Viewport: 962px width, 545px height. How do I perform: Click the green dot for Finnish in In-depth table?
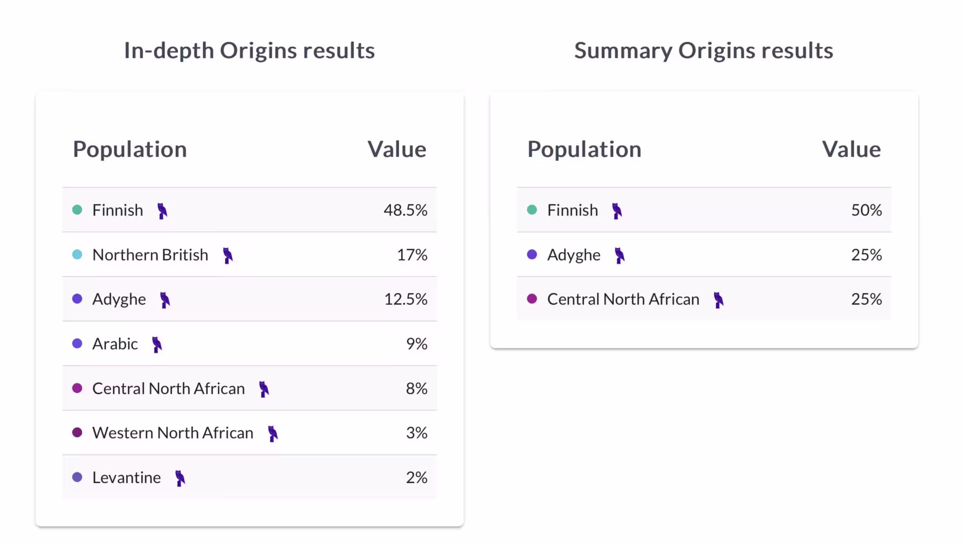pos(77,209)
